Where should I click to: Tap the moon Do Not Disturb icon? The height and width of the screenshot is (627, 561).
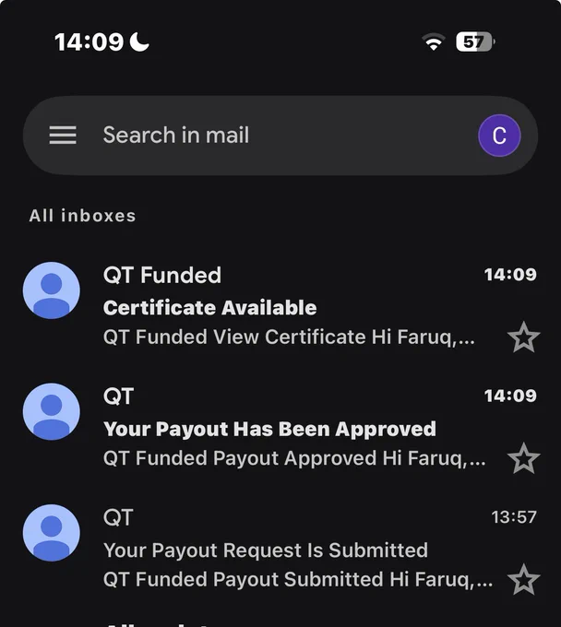[139, 41]
